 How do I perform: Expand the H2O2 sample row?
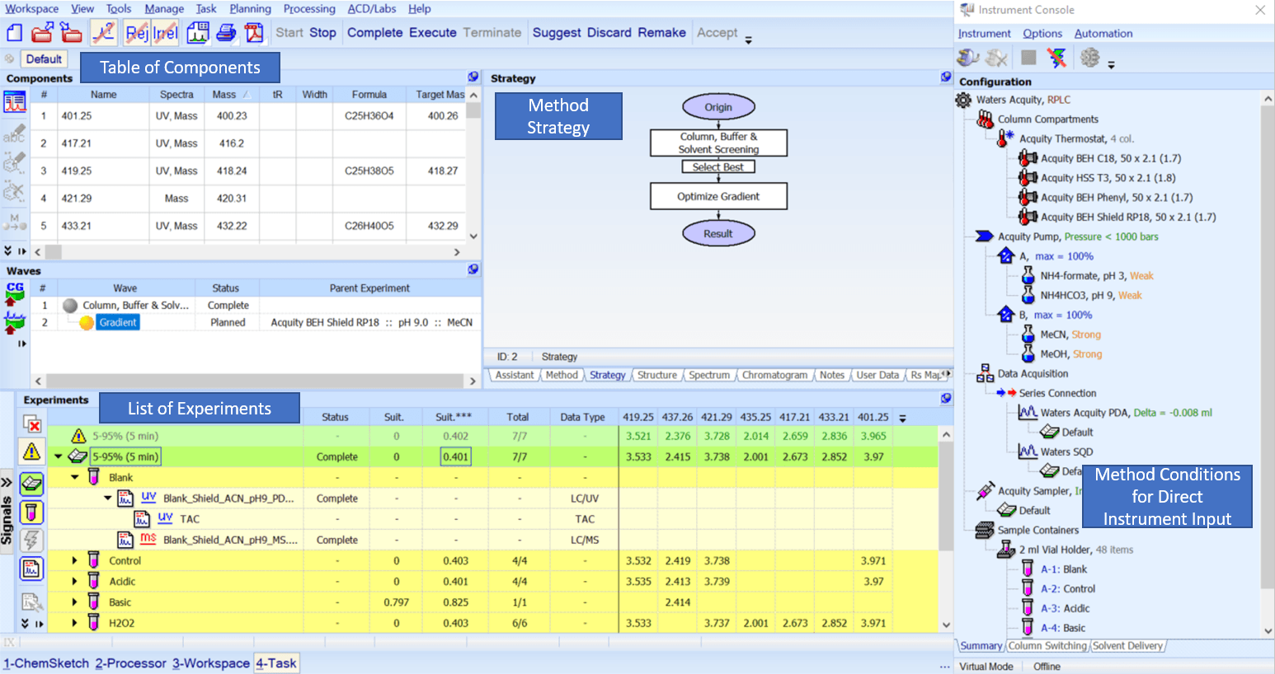74,623
